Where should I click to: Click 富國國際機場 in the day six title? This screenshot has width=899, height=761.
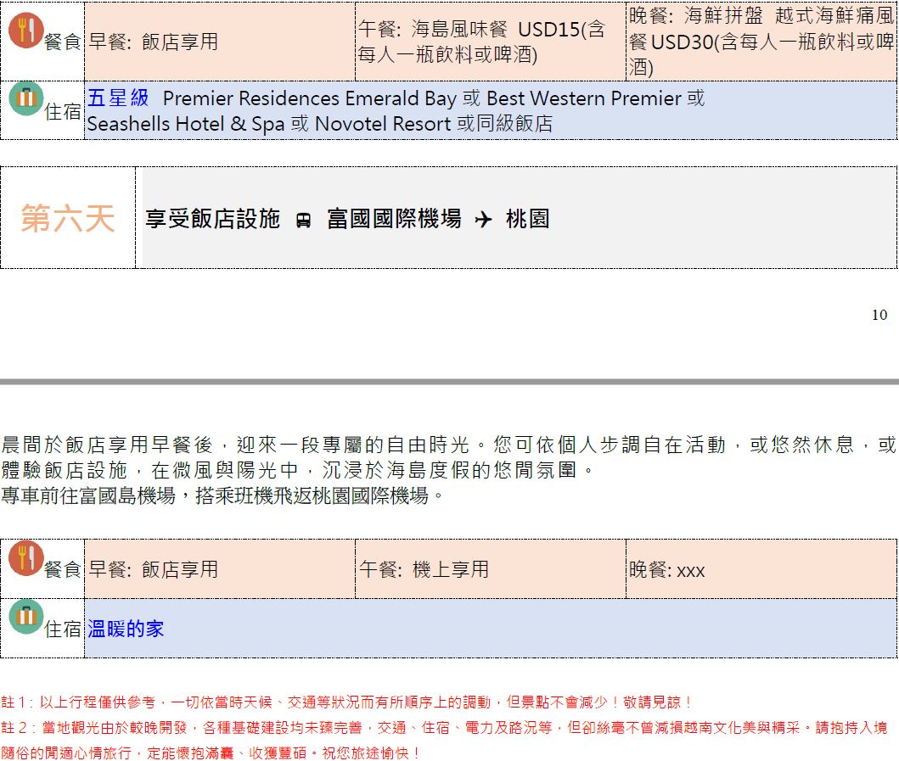point(394,219)
